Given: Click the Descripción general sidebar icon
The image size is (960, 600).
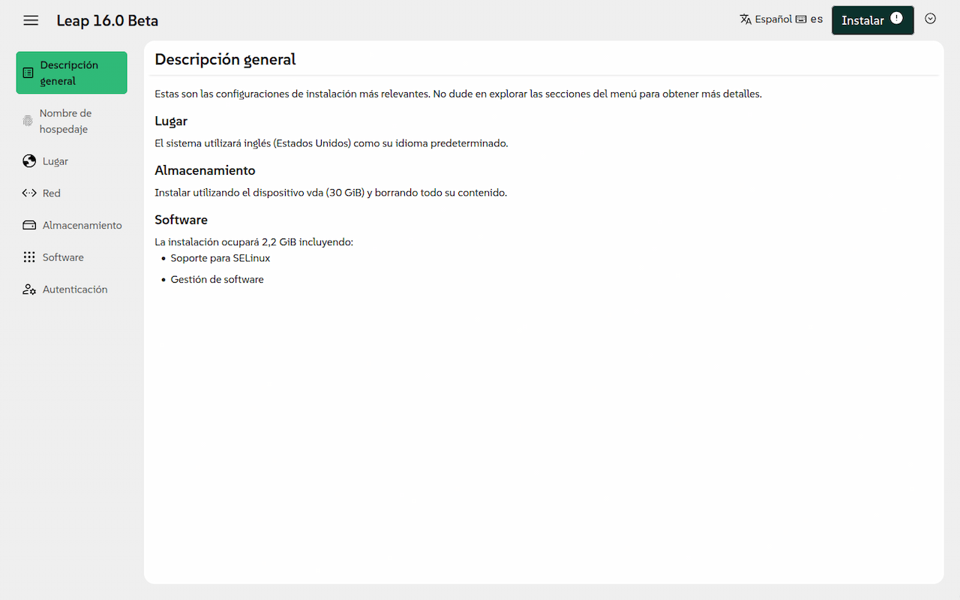Looking at the screenshot, I should pyautogui.click(x=28, y=73).
